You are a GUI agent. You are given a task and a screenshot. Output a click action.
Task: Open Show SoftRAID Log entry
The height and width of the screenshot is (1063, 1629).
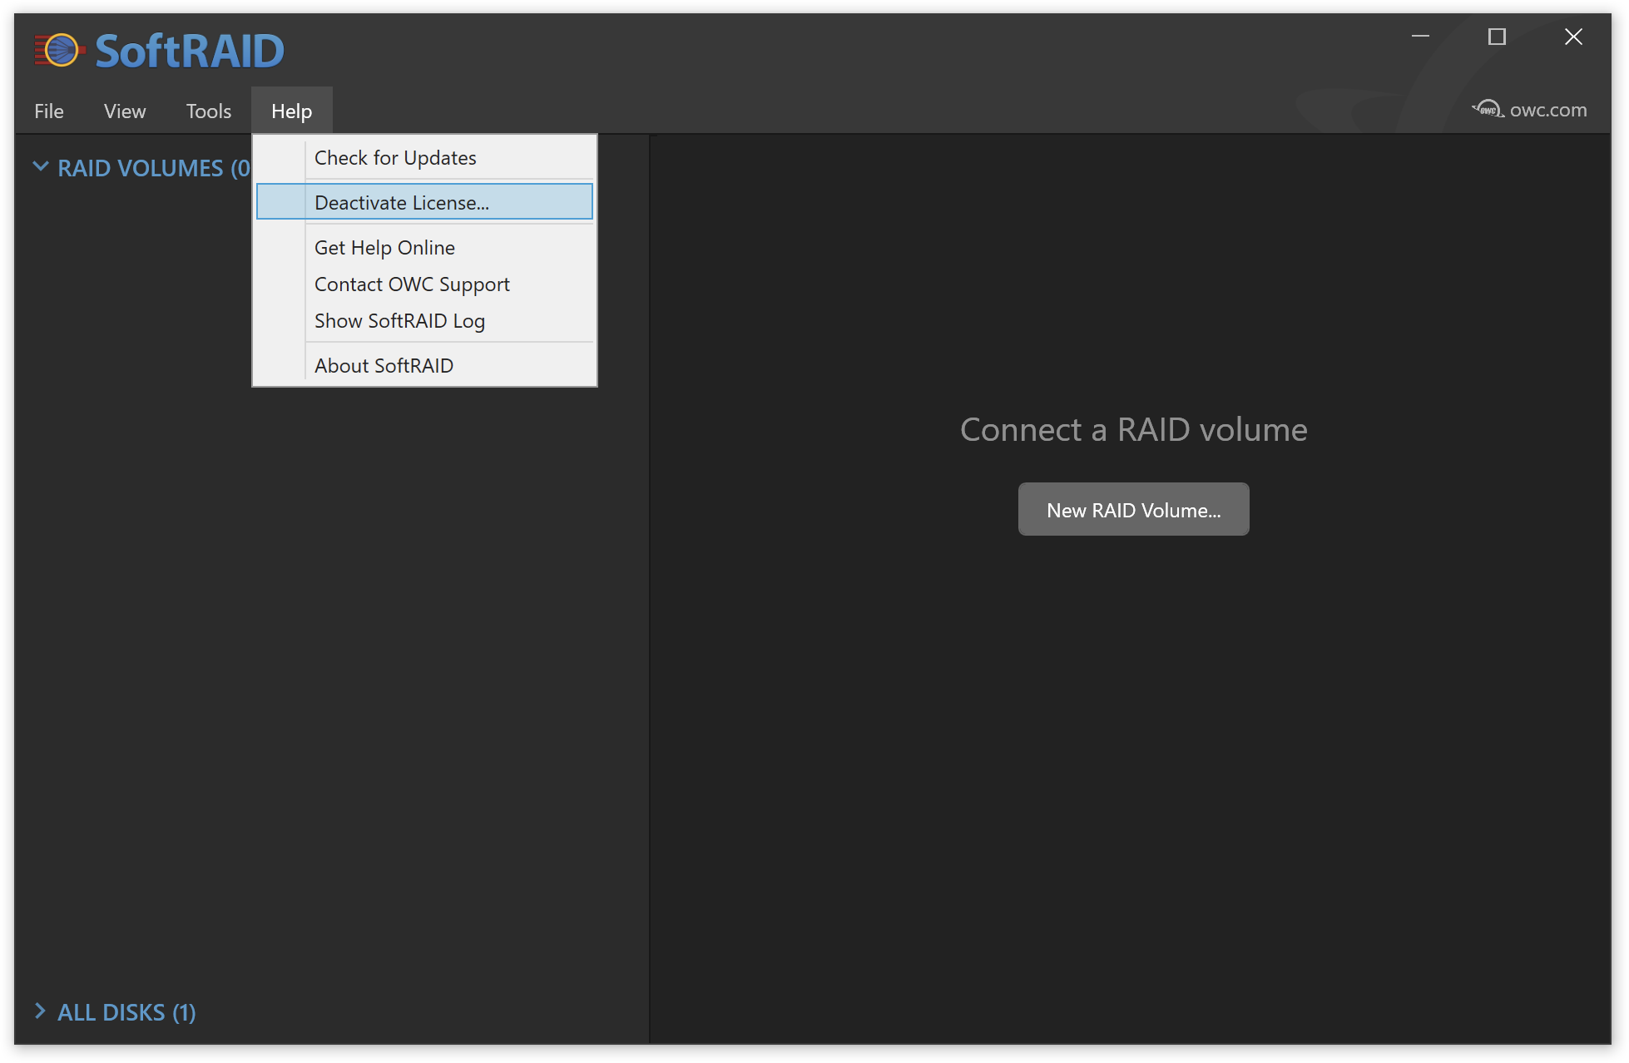[399, 321]
